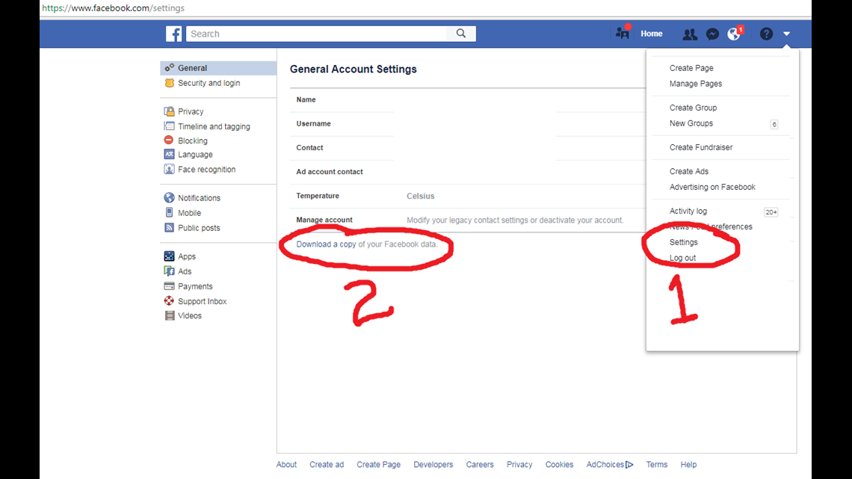Click the Activity log 20+ badge
852x479 pixels.
point(771,212)
